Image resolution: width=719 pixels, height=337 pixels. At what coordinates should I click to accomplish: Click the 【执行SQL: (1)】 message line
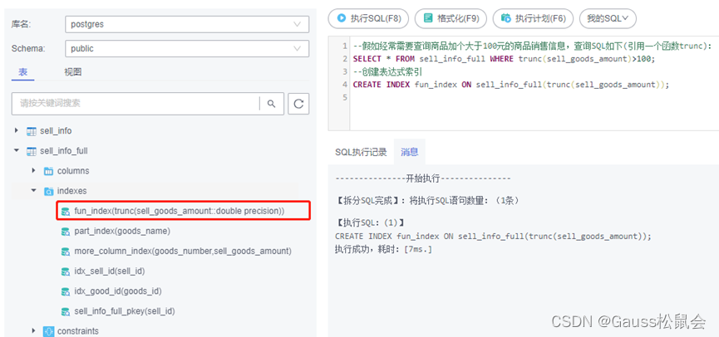coord(370,223)
